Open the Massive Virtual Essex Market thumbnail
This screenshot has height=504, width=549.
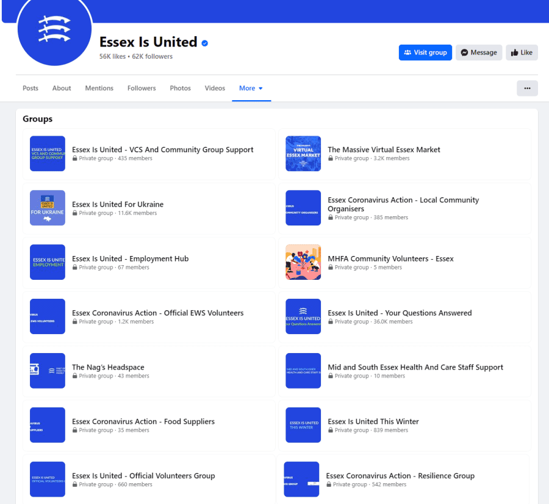click(x=303, y=153)
